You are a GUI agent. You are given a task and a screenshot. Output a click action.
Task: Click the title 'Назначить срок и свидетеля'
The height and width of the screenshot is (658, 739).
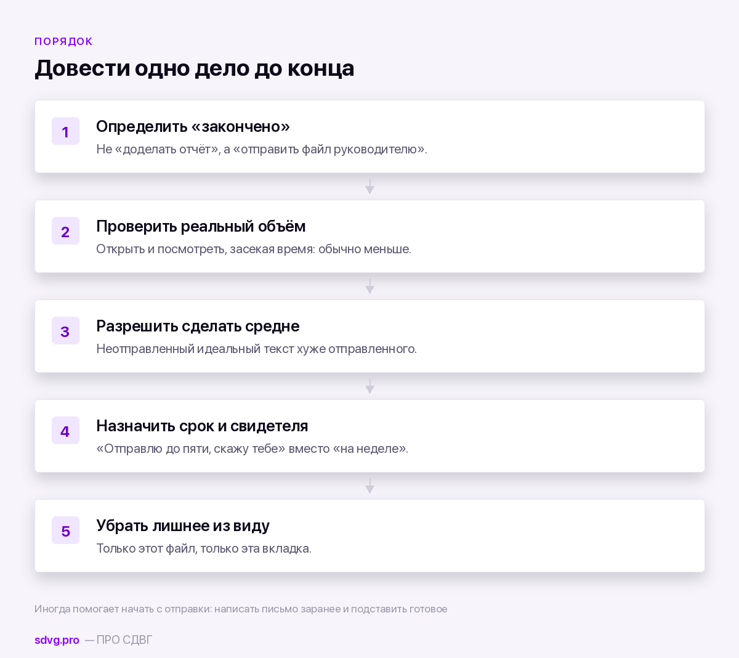[x=202, y=426]
